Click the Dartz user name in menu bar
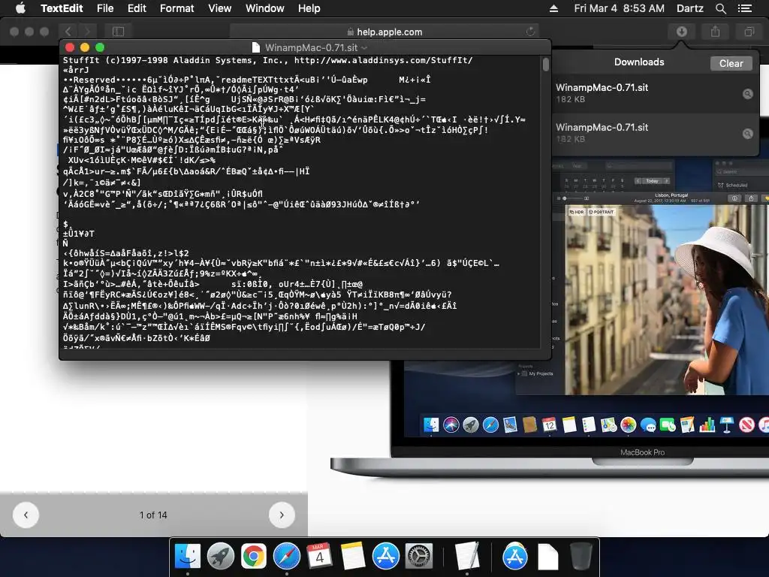Viewport: 769px width, 577px height. click(x=690, y=8)
